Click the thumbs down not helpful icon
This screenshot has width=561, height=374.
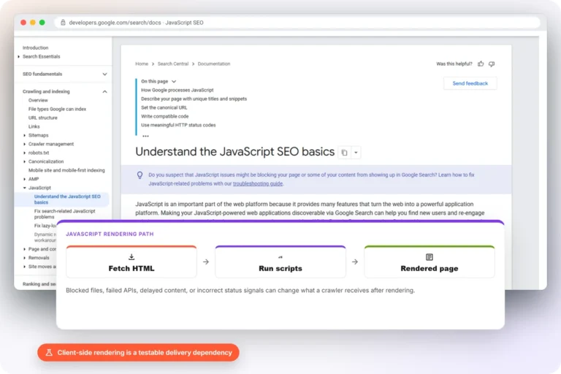pyautogui.click(x=492, y=64)
